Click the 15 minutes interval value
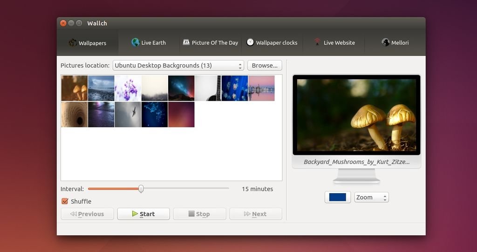 [x=257, y=189]
